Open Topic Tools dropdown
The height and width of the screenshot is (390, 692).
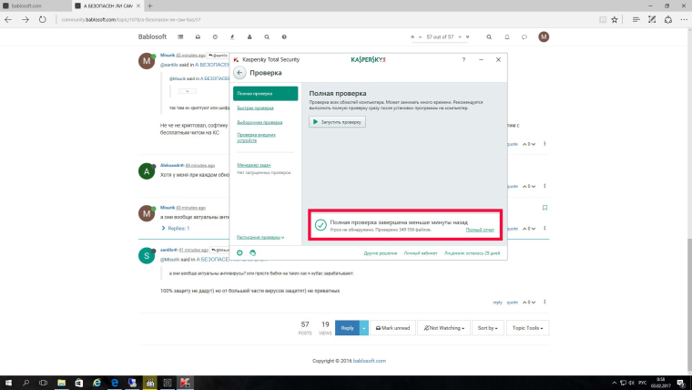point(528,328)
